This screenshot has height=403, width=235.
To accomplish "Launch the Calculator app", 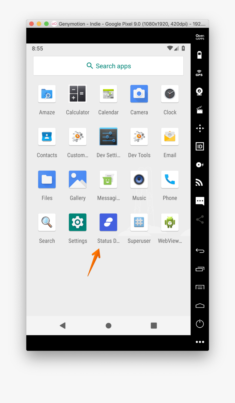I will pos(78,94).
